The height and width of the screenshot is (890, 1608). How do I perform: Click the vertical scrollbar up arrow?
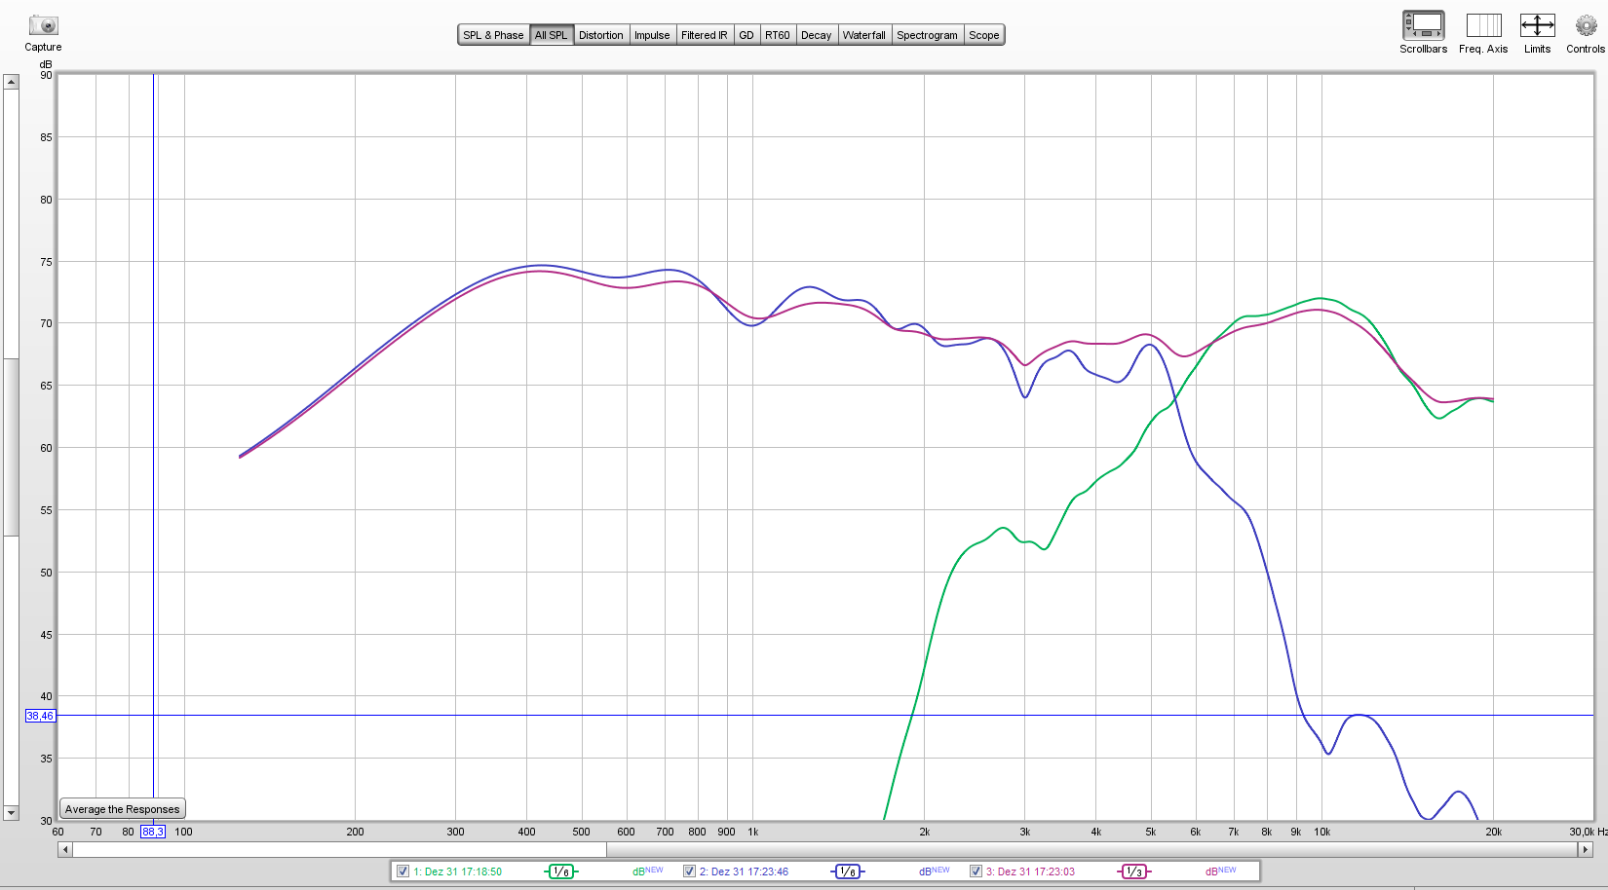point(11,82)
